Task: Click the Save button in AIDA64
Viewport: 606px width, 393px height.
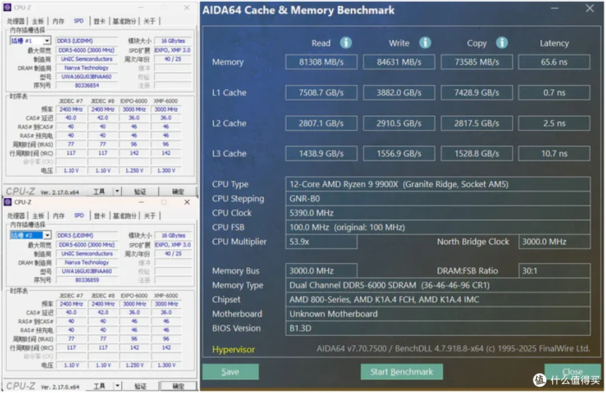Action: pos(231,372)
